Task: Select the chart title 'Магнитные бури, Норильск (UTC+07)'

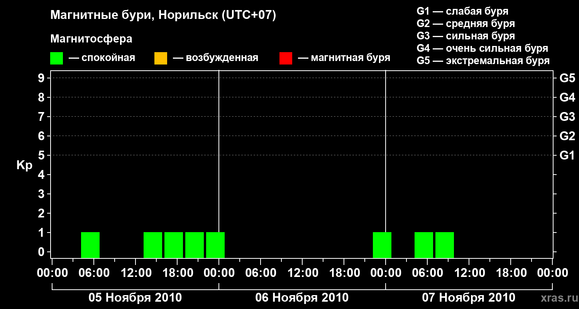Action: (163, 15)
